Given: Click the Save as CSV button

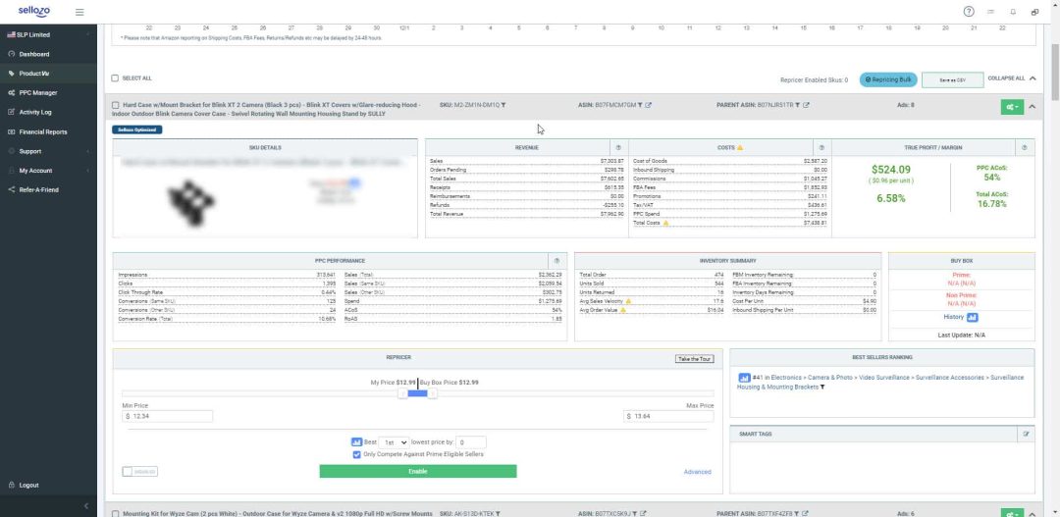Looking at the screenshot, I should (x=952, y=79).
